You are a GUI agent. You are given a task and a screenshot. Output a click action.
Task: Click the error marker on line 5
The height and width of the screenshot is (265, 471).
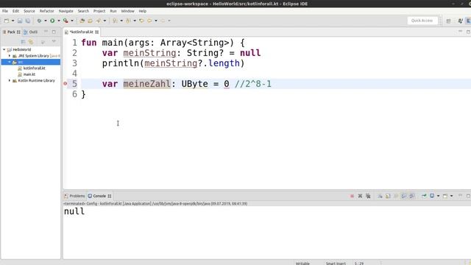(65, 84)
